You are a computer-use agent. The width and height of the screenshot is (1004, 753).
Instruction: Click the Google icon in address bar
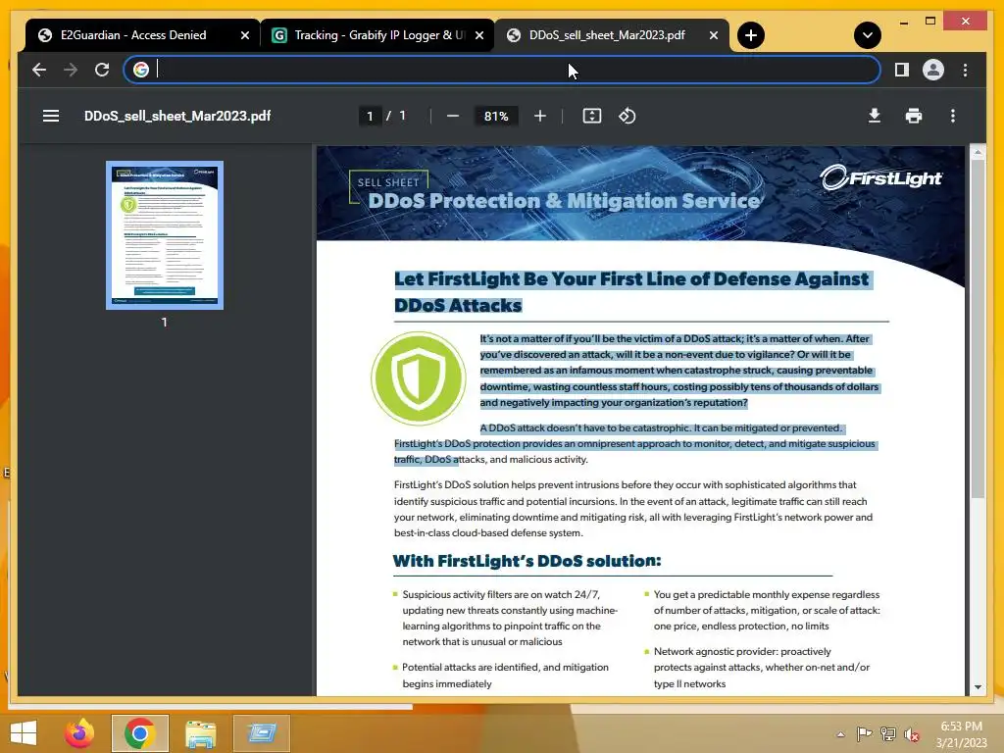point(141,70)
